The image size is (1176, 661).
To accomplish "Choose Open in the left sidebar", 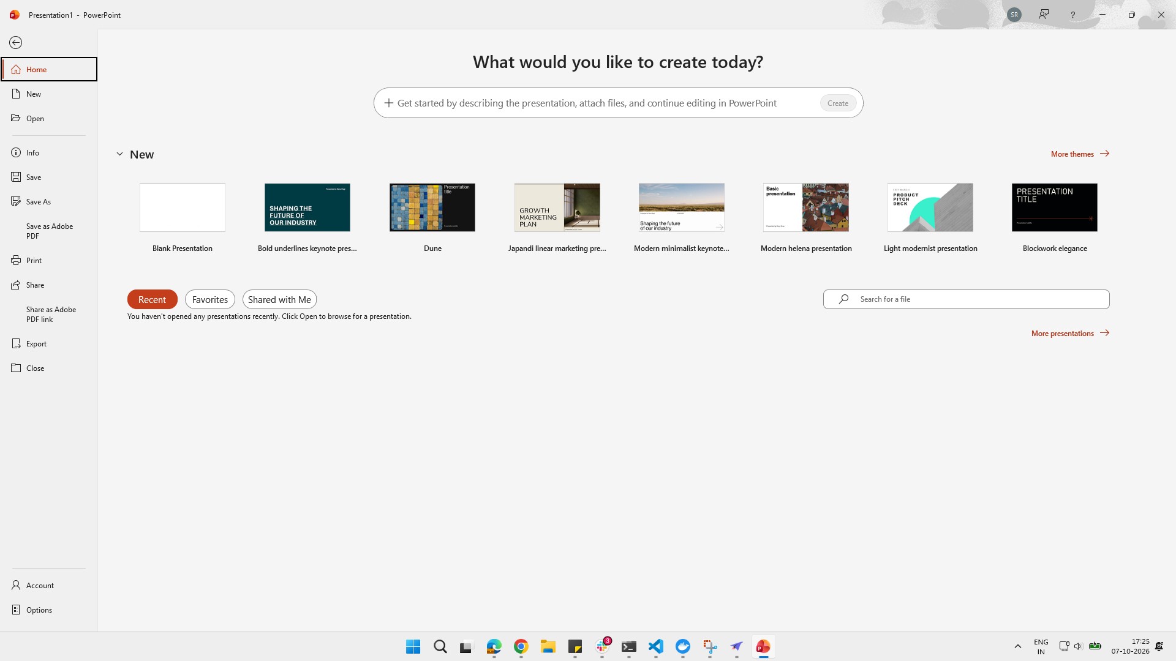I will tap(49, 118).
